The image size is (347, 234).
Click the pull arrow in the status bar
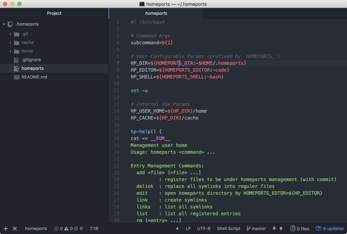(x=274, y=229)
